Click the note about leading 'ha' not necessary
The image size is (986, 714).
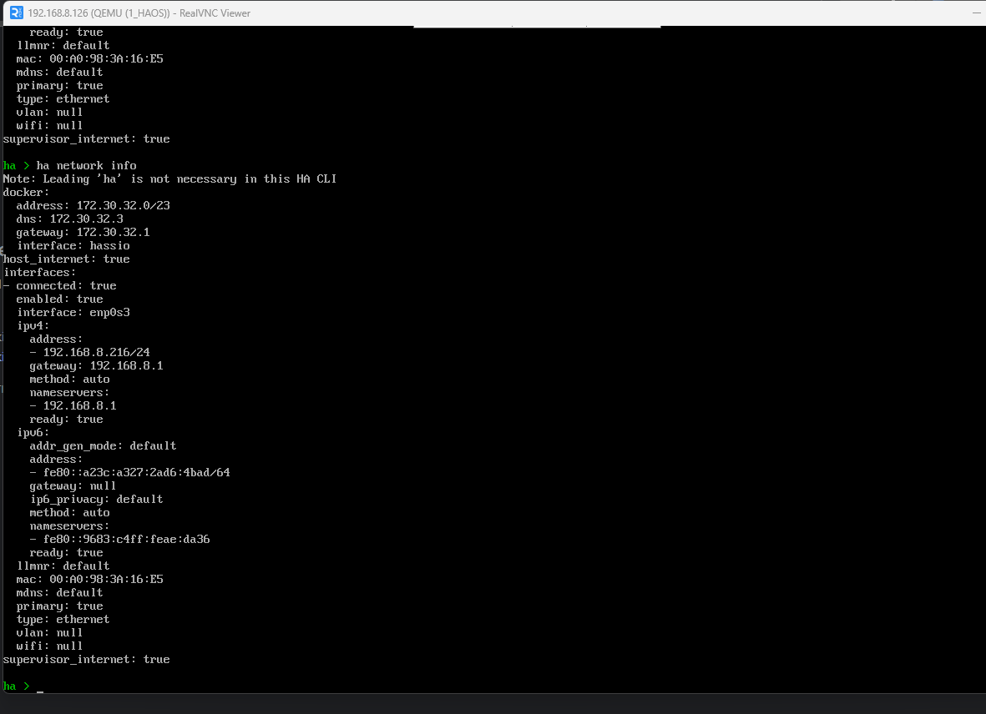169,178
